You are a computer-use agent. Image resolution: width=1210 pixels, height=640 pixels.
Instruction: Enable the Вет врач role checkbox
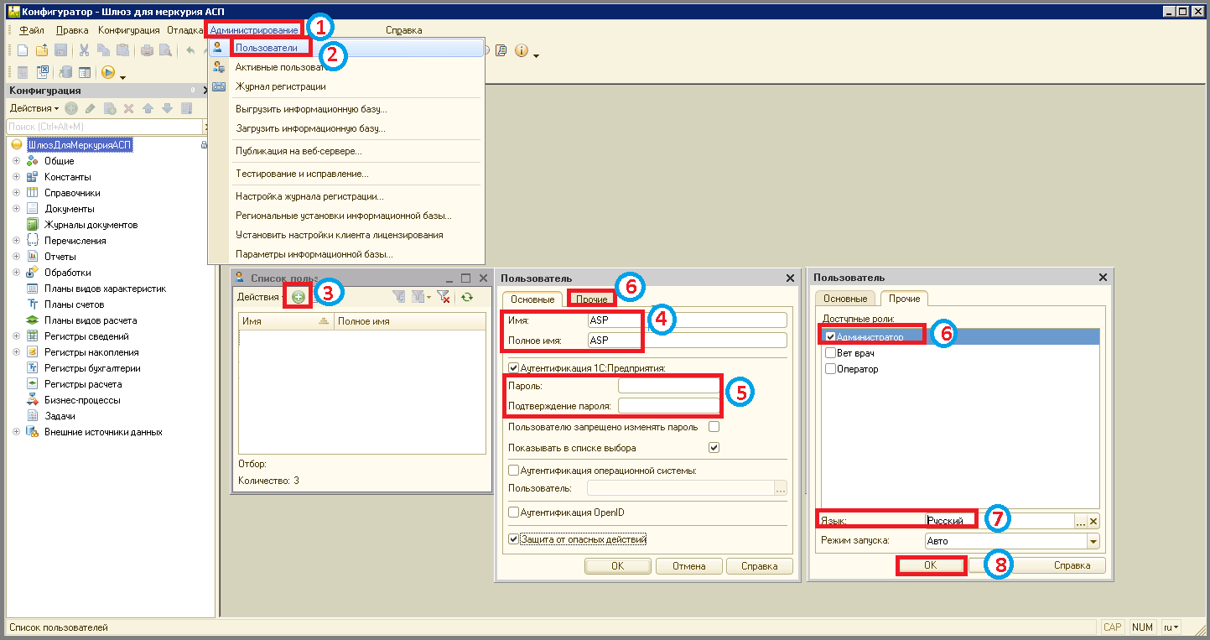831,353
